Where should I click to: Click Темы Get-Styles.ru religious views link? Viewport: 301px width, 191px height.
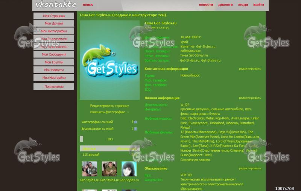(194, 55)
